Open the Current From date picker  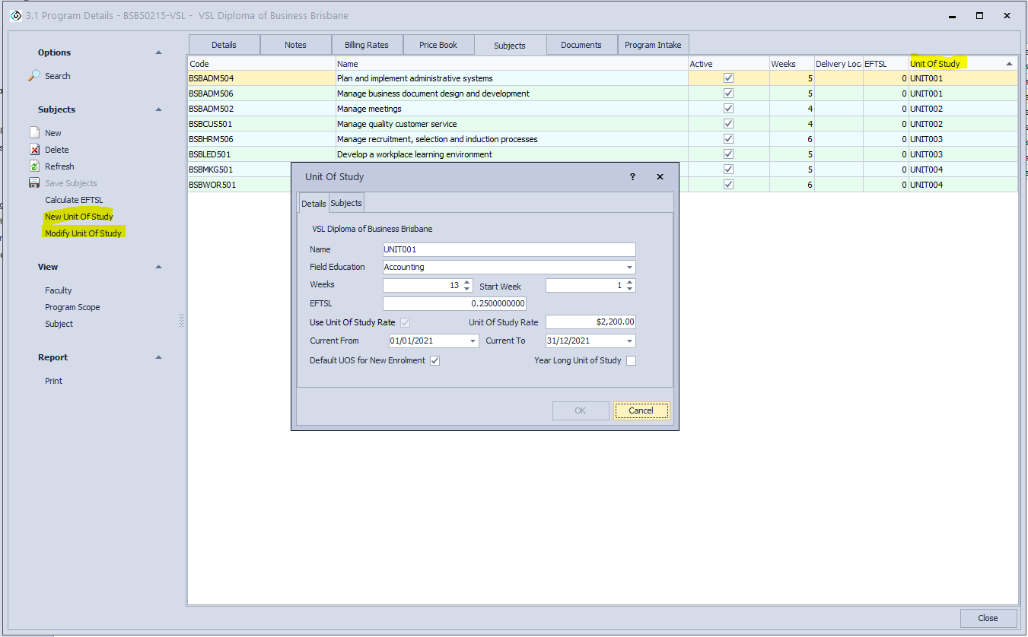coord(473,341)
